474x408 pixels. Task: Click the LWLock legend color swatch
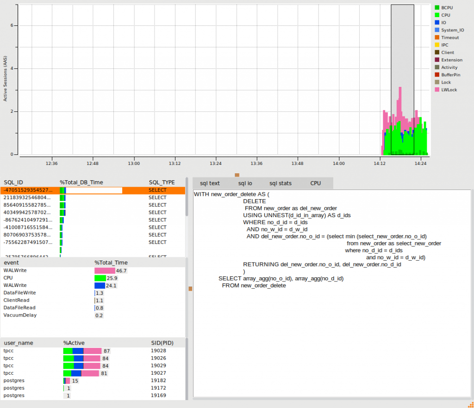coord(437,90)
